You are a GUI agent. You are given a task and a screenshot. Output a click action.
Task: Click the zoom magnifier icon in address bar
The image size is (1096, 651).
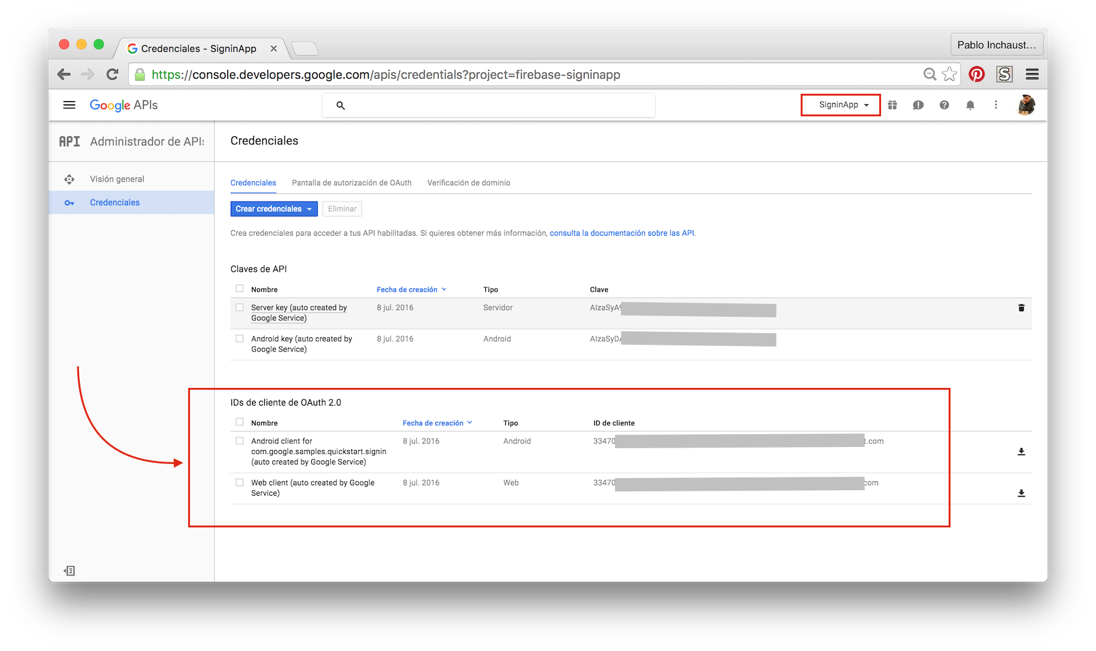(x=929, y=74)
